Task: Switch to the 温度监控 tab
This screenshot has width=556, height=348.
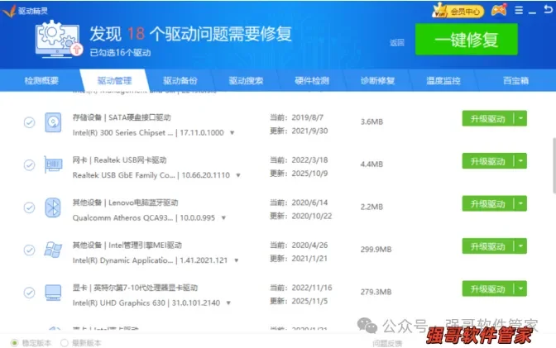Action: tap(443, 80)
